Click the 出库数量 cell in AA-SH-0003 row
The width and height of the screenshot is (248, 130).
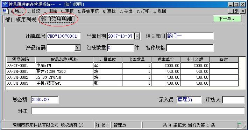(x=137, y=83)
